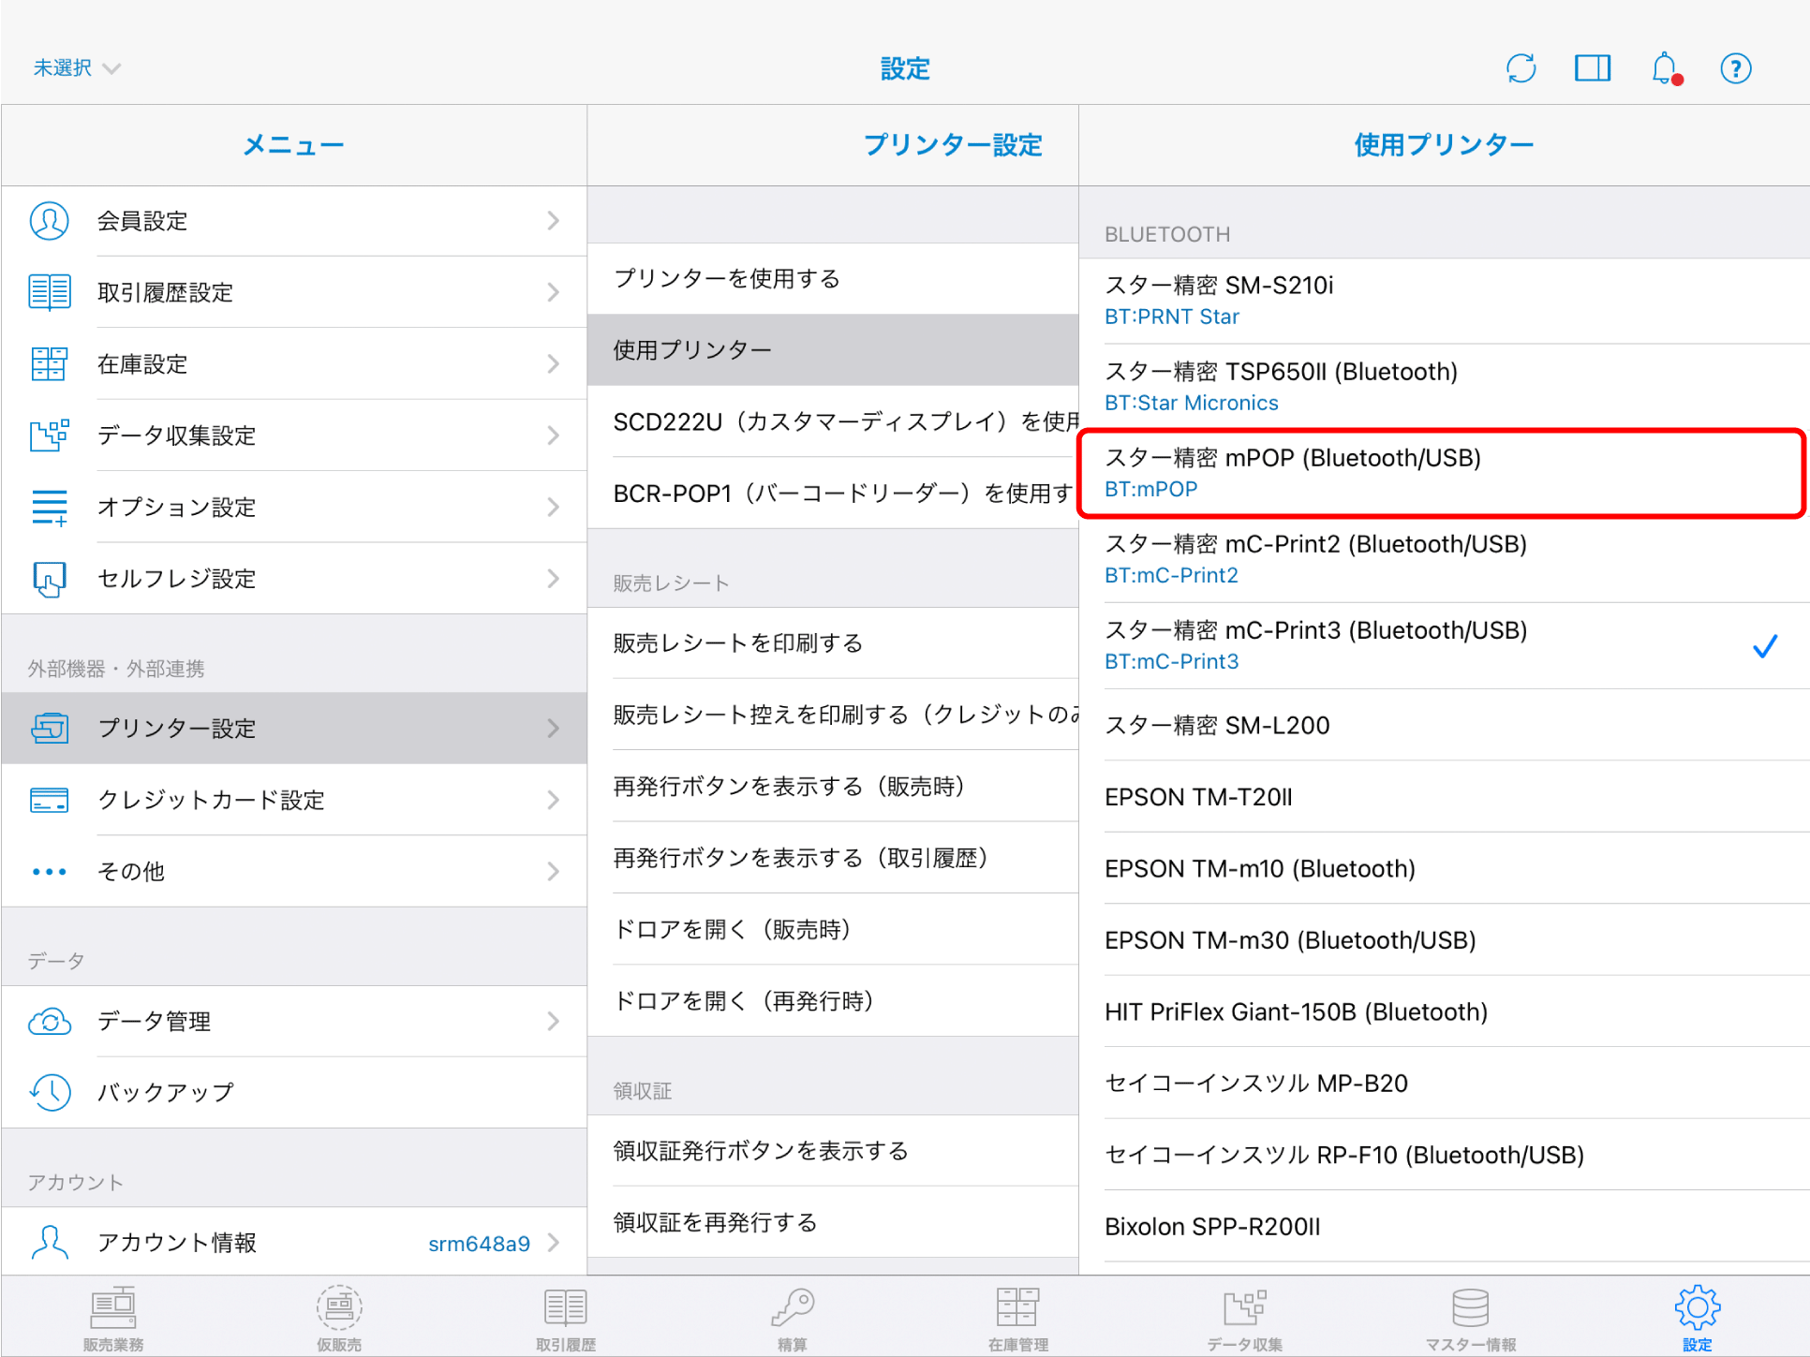Select セイコーインスツル MP-B20 printer
This screenshot has width=1810, height=1357.
1444,1084
